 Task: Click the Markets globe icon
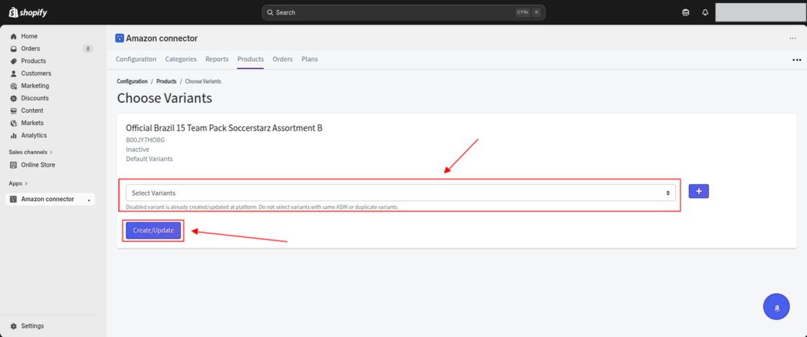pos(14,123)
